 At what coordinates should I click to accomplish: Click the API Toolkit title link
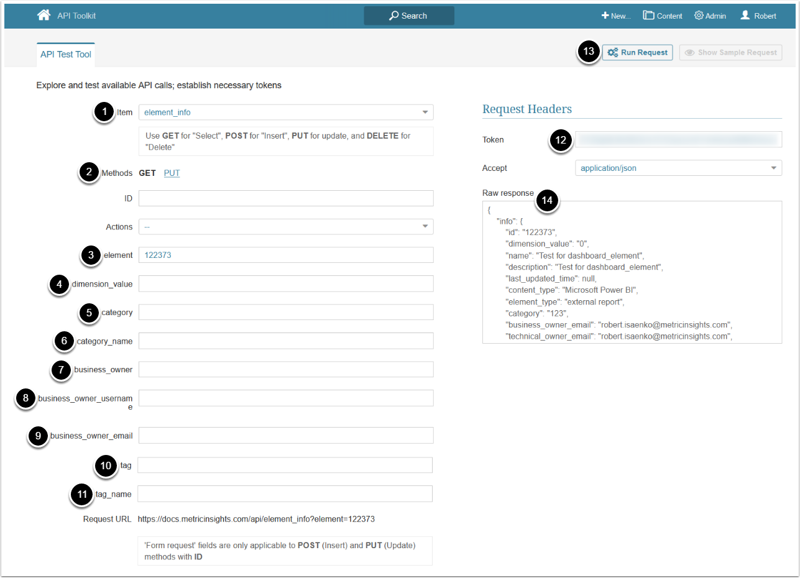[76, 16]
